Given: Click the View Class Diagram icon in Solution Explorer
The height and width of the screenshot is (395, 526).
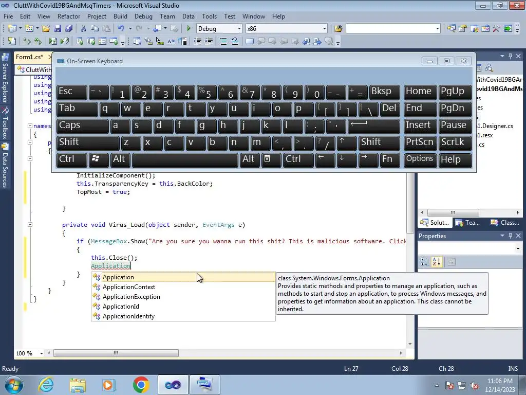Looking at the screenshot, I should pos(489,68).
